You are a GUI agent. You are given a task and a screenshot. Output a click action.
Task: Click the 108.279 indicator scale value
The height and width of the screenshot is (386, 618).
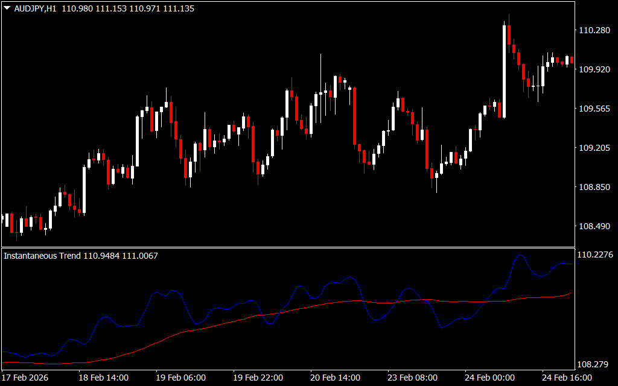pos(594,364)
